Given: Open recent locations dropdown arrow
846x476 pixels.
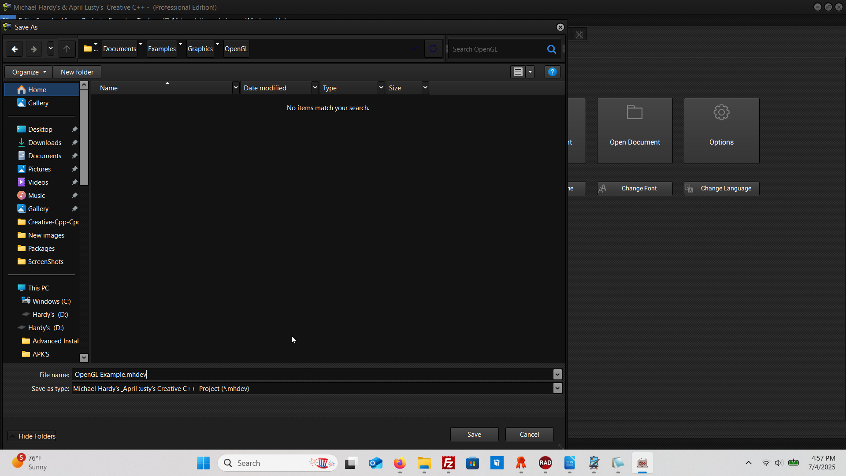Looking at the screenshot, I should point(51,49).
